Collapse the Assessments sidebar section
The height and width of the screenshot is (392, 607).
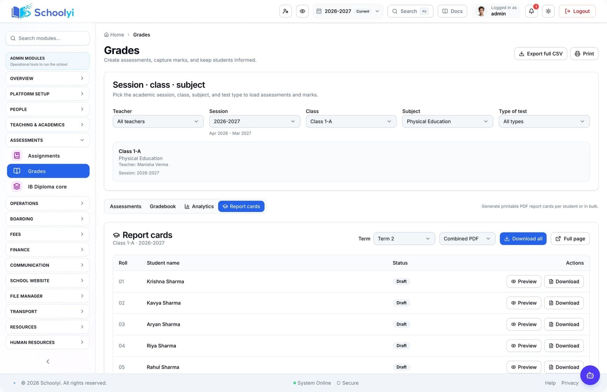[x=47, y=140]
